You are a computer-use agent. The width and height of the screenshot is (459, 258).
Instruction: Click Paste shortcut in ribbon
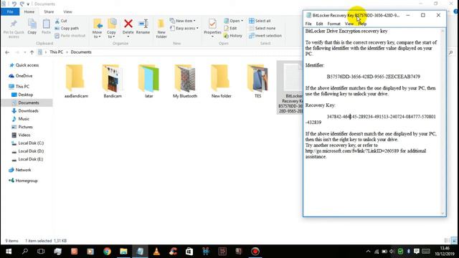[70, 35]
